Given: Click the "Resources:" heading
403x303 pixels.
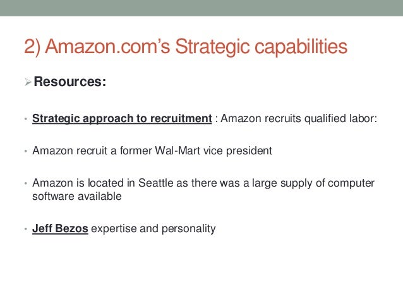Looking at the screenshot, I should [69, 82].
